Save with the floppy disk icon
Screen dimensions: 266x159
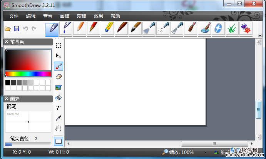[x=17, y=28]
